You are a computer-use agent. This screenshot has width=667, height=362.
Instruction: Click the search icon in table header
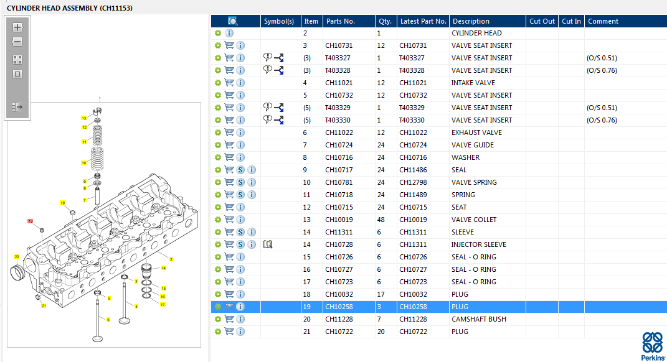click(x=233, y=21)
